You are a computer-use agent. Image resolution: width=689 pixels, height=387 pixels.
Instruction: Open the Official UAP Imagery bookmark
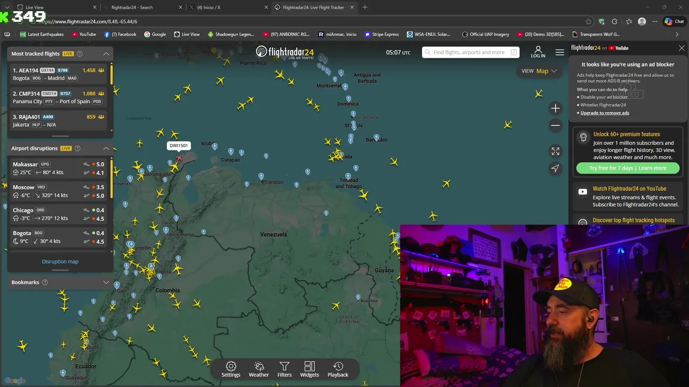coord(486,34)
